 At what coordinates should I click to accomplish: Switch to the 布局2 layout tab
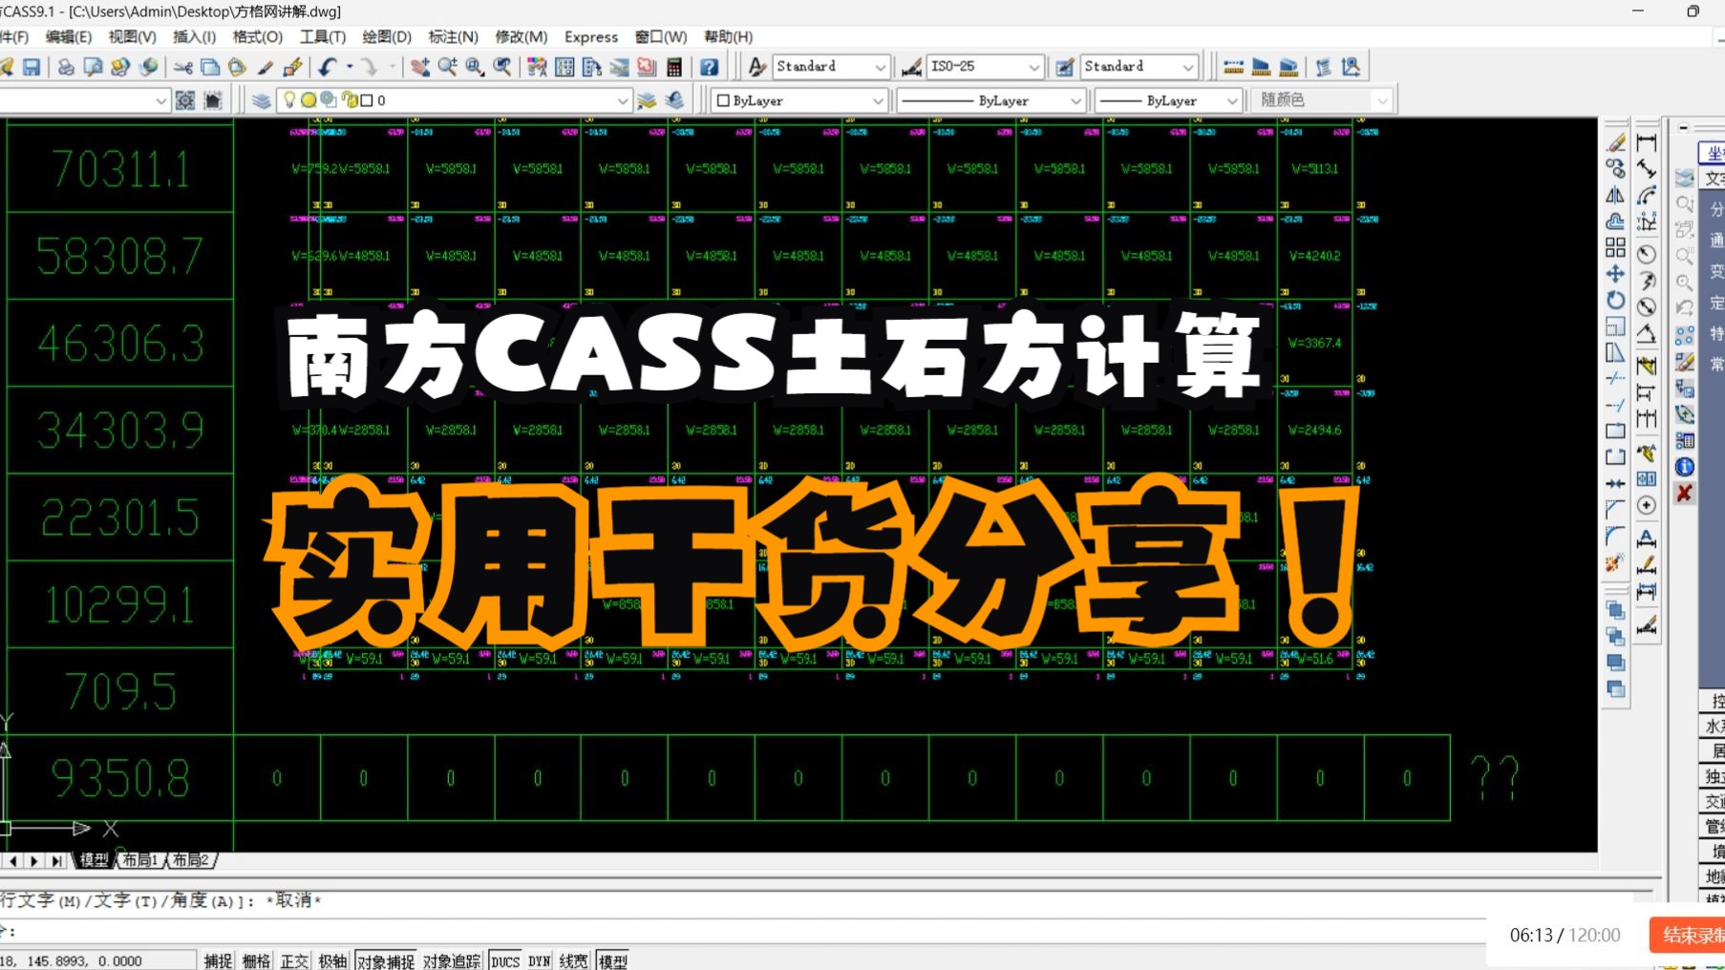click(191, 860)
